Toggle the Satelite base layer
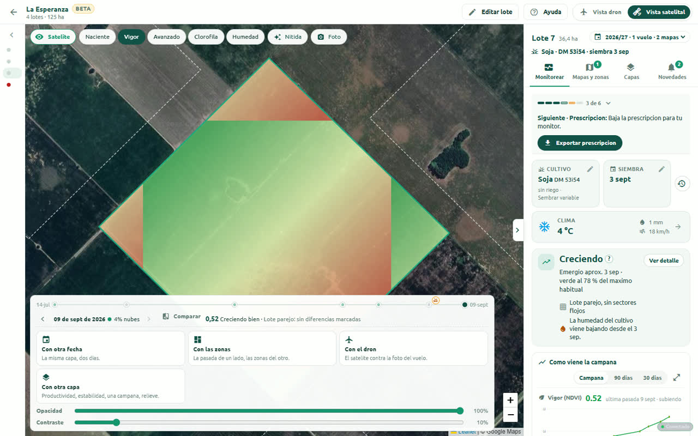 coord(53,37)
